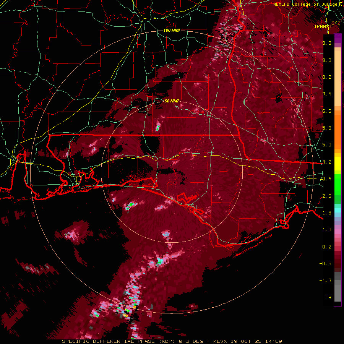Select the -1.3 scale value
Viewport: 344px width, 344px height.
(325, 281)
